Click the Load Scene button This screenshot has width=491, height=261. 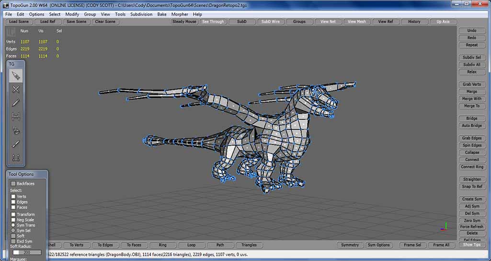(x=19, y=22)
